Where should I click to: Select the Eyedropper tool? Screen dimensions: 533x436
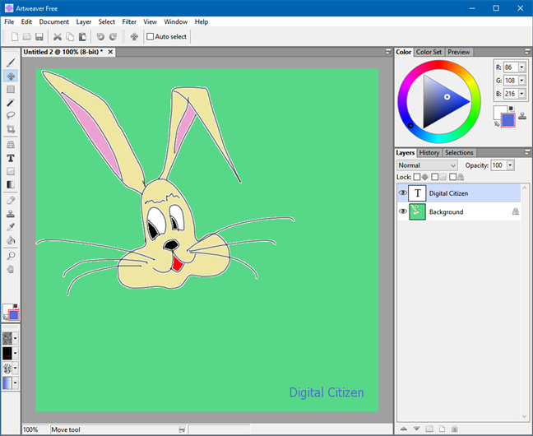[11, 227]
